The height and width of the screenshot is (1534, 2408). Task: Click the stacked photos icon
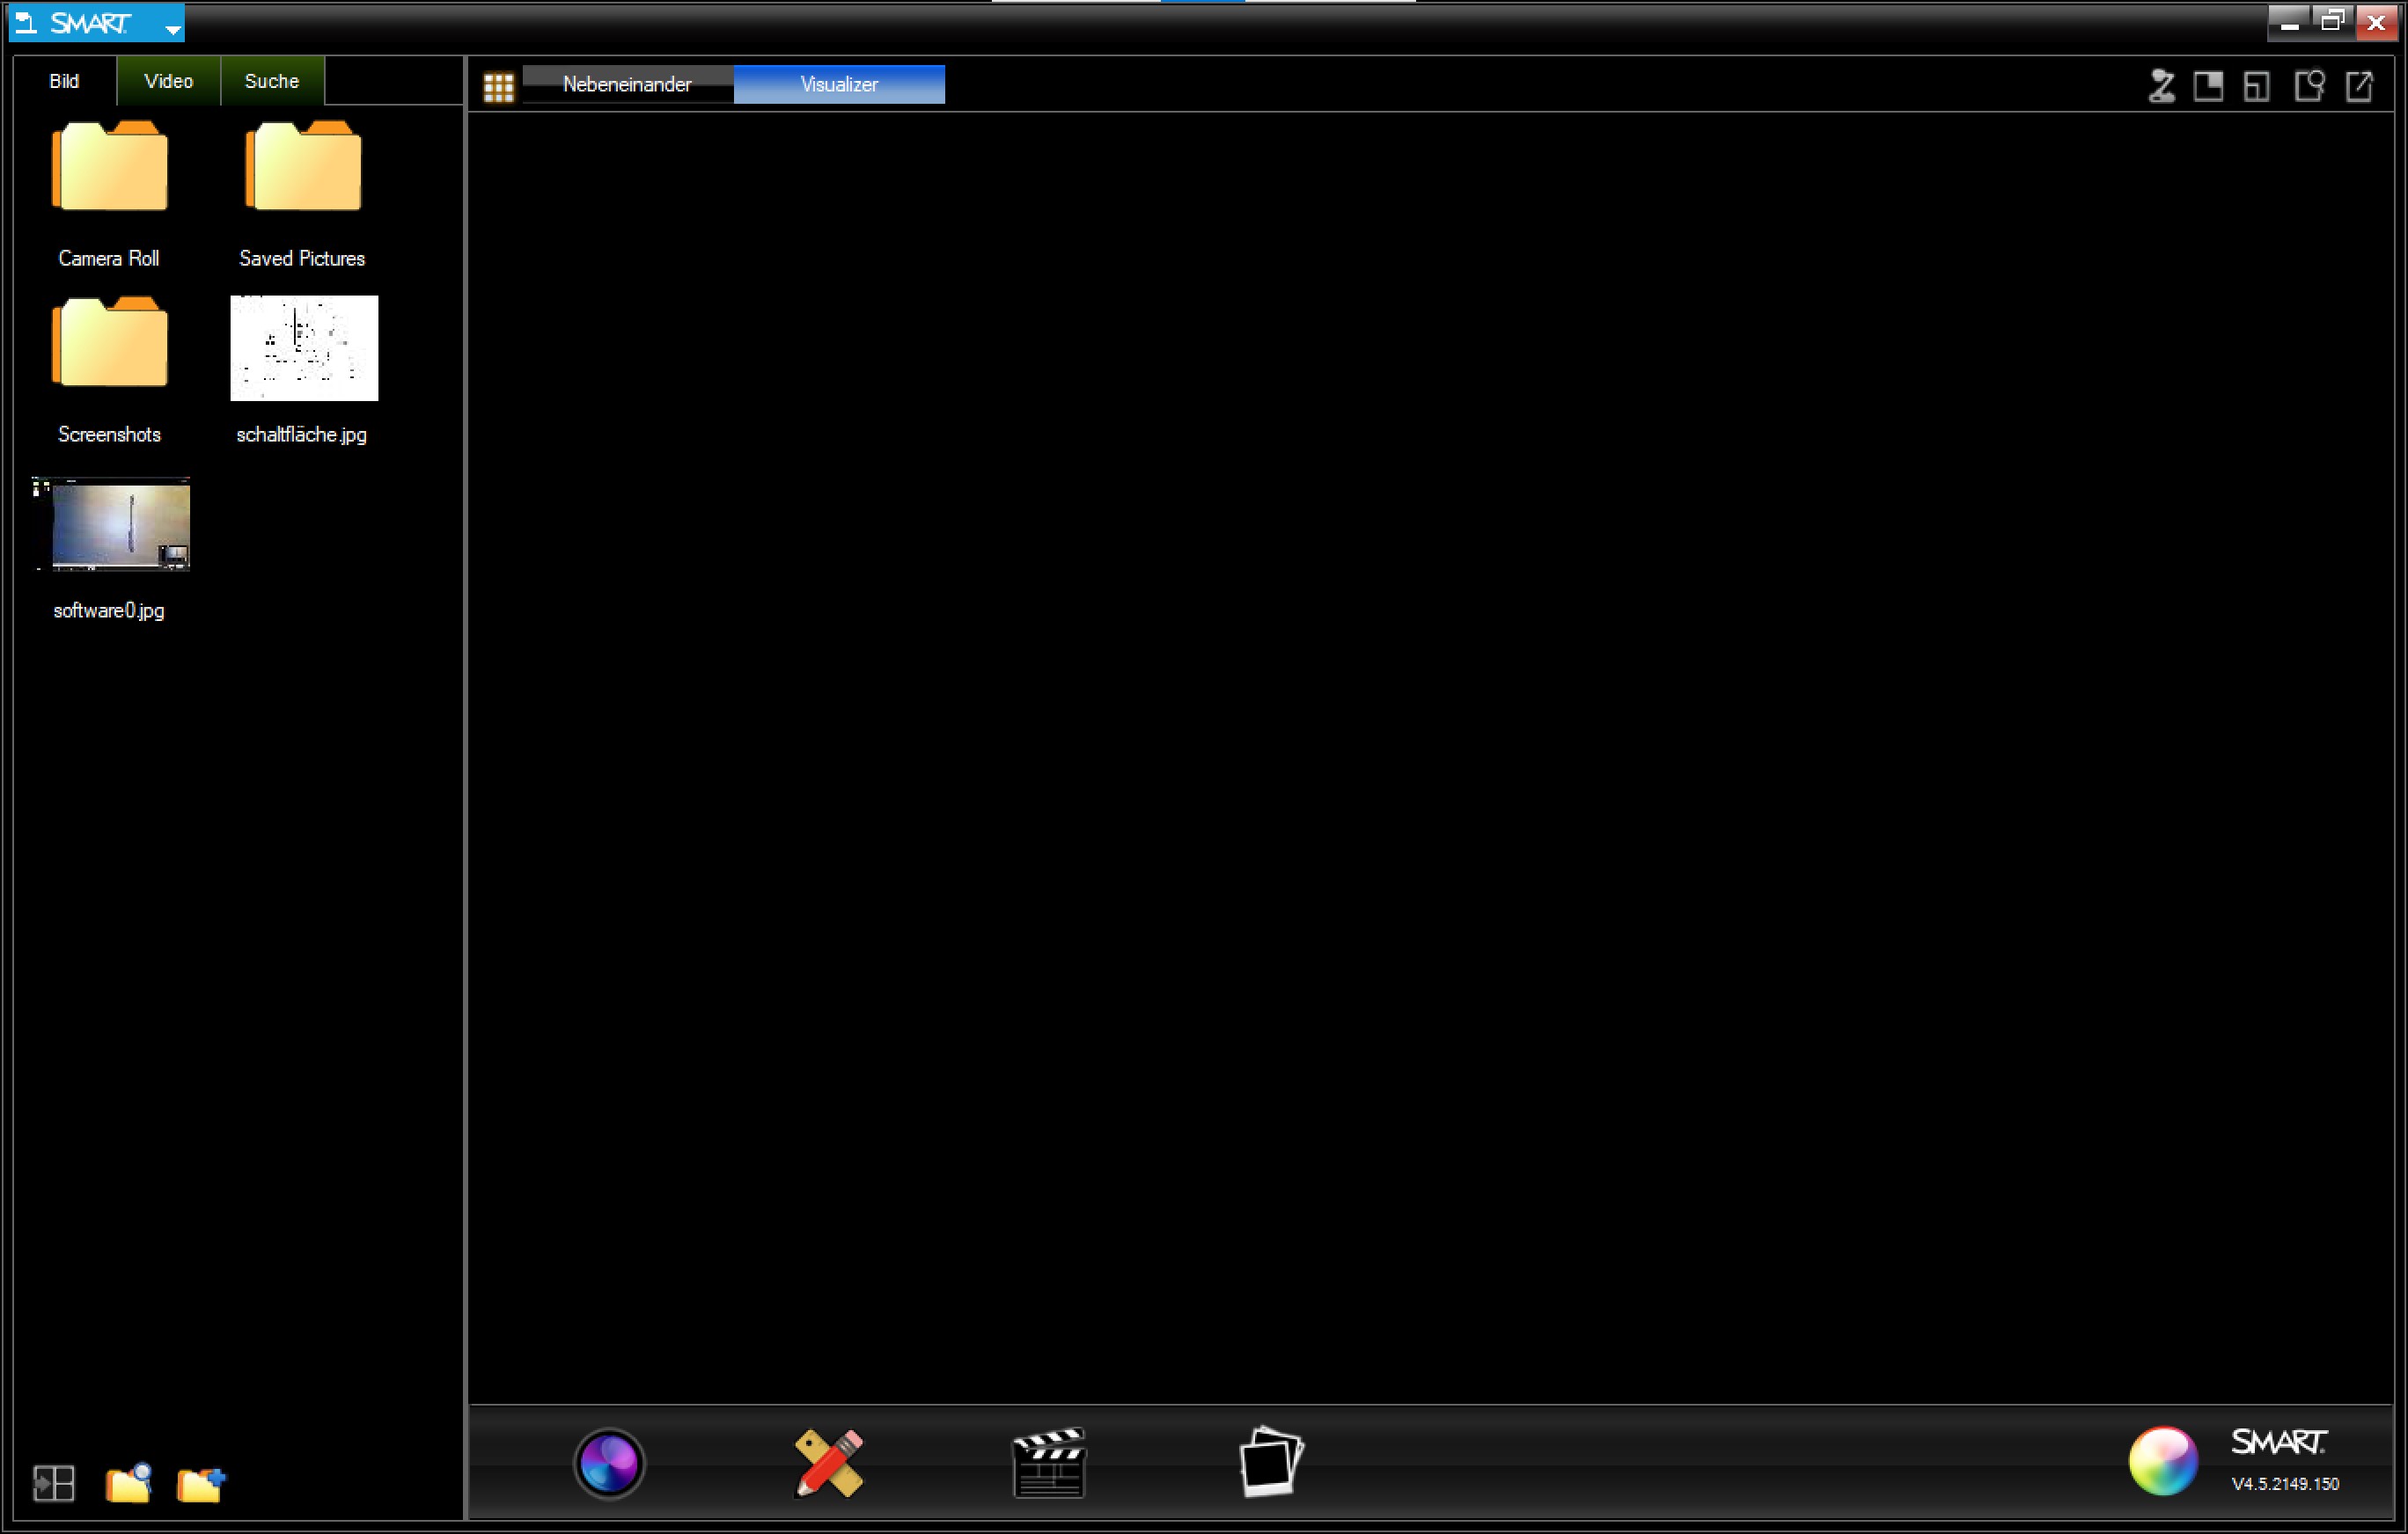[1271, 1461]
